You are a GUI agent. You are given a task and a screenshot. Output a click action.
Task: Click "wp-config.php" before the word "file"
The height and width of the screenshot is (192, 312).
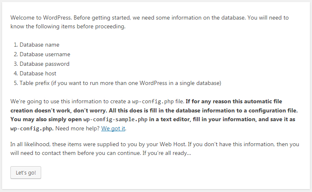[151, 102]
